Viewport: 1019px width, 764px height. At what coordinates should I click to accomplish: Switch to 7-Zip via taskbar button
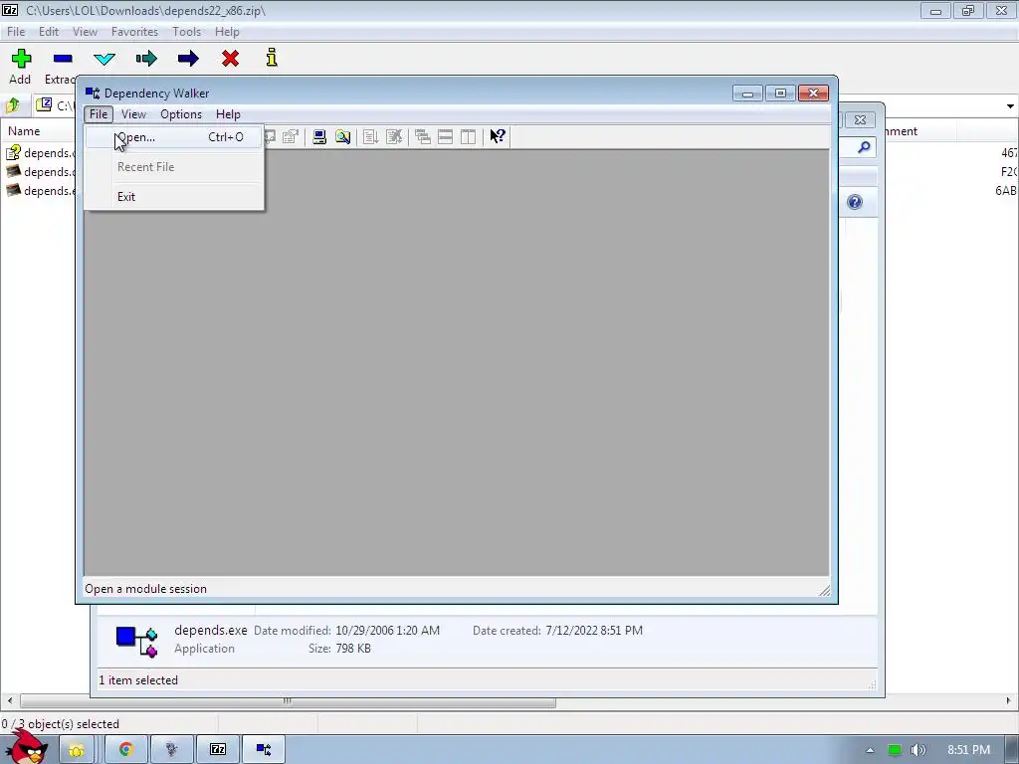(218, 750)
